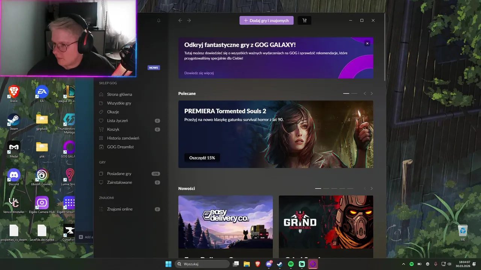
Task: Click the microphone icon in system tray
Action: [436, 264]
